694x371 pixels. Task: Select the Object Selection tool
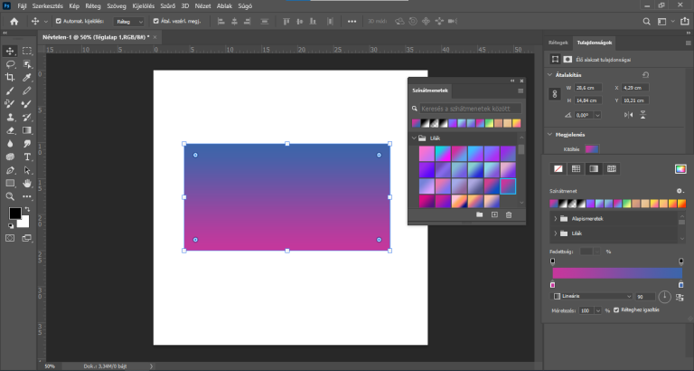[x=27, y=64]
